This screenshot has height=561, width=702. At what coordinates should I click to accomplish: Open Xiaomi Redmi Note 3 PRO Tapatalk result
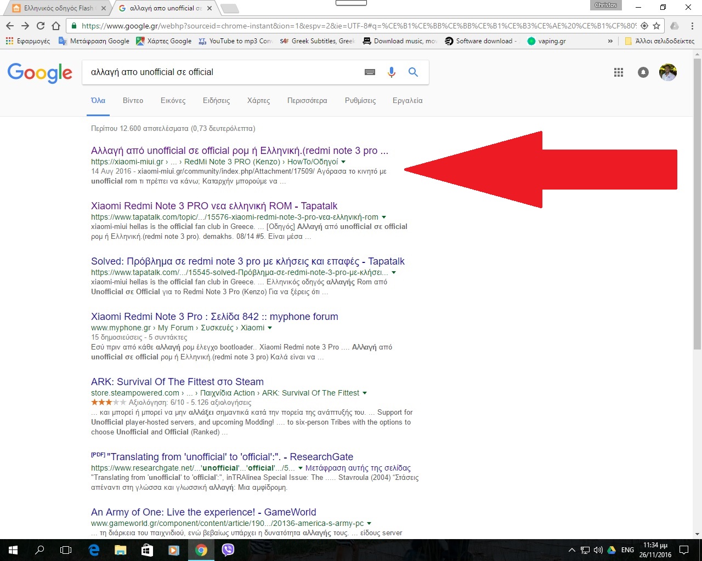click(x=214, y=206)
